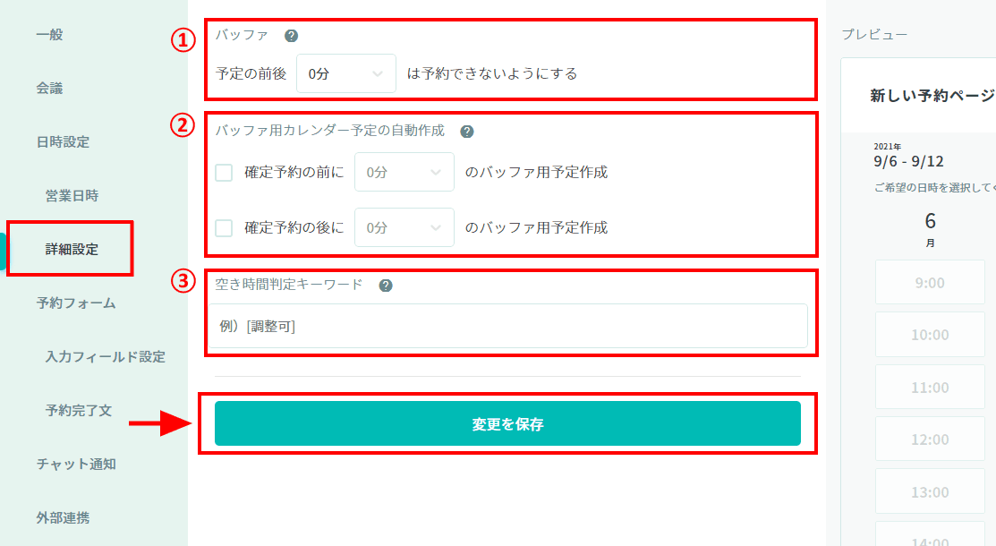This screenshot has height=546, width=996.
Task: Open 一般 settings menu item
Action: tap(49, 34)
